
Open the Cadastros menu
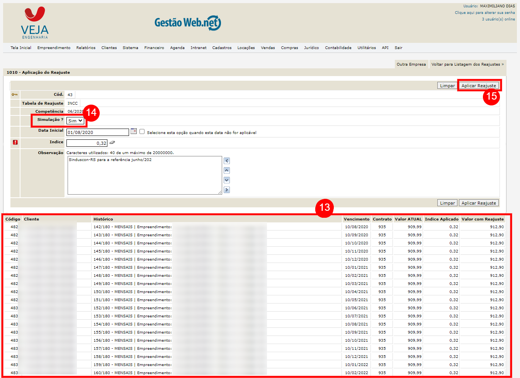[x=222, y=48]
